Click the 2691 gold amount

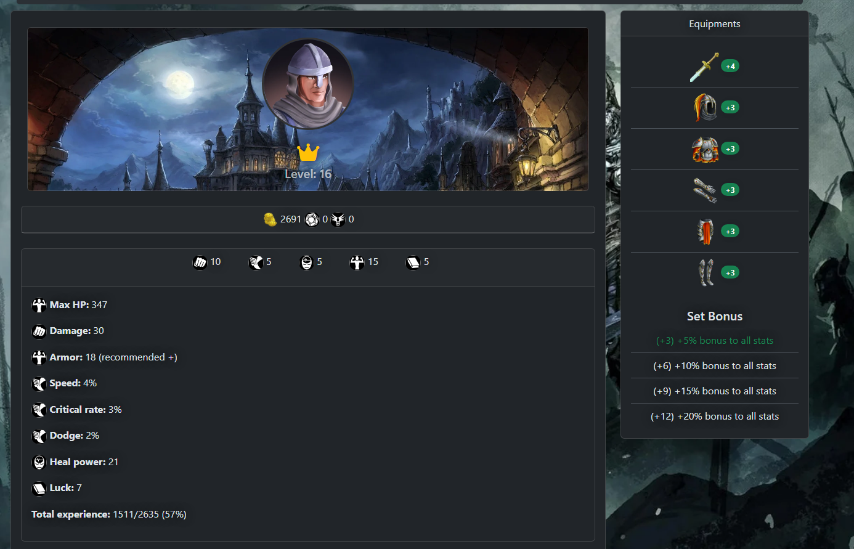pyautogui.click(x=291, y=219)
